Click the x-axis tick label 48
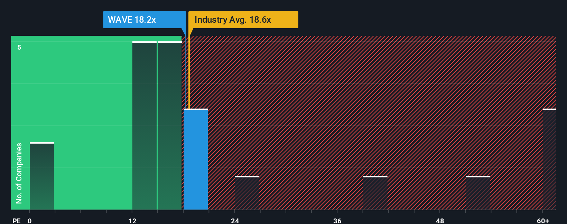567x224 pixels. pyautogui.click(x=440, y=221)
